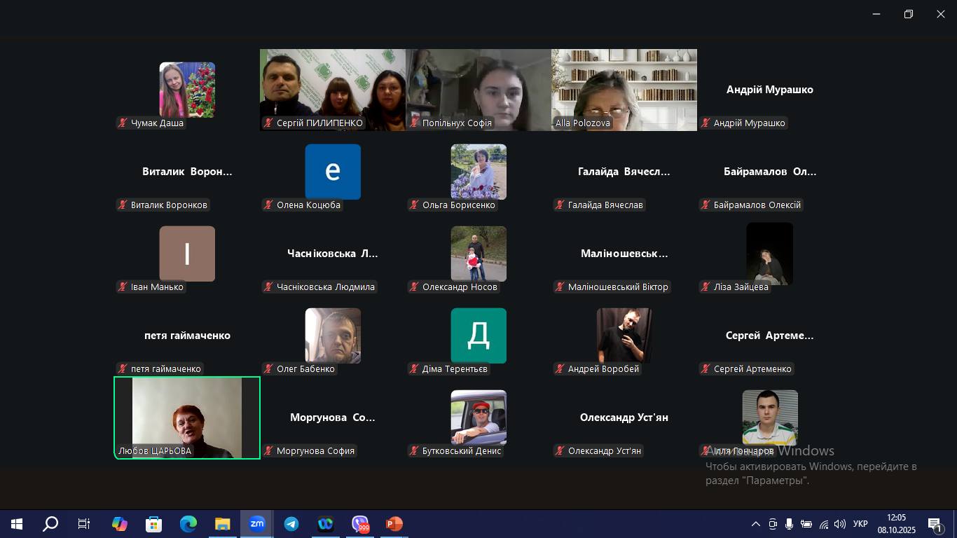This screenshot has height=538, width=957.
Task: Click the Любов ЦАРЬОВА name label
Action: click(155, 451)
